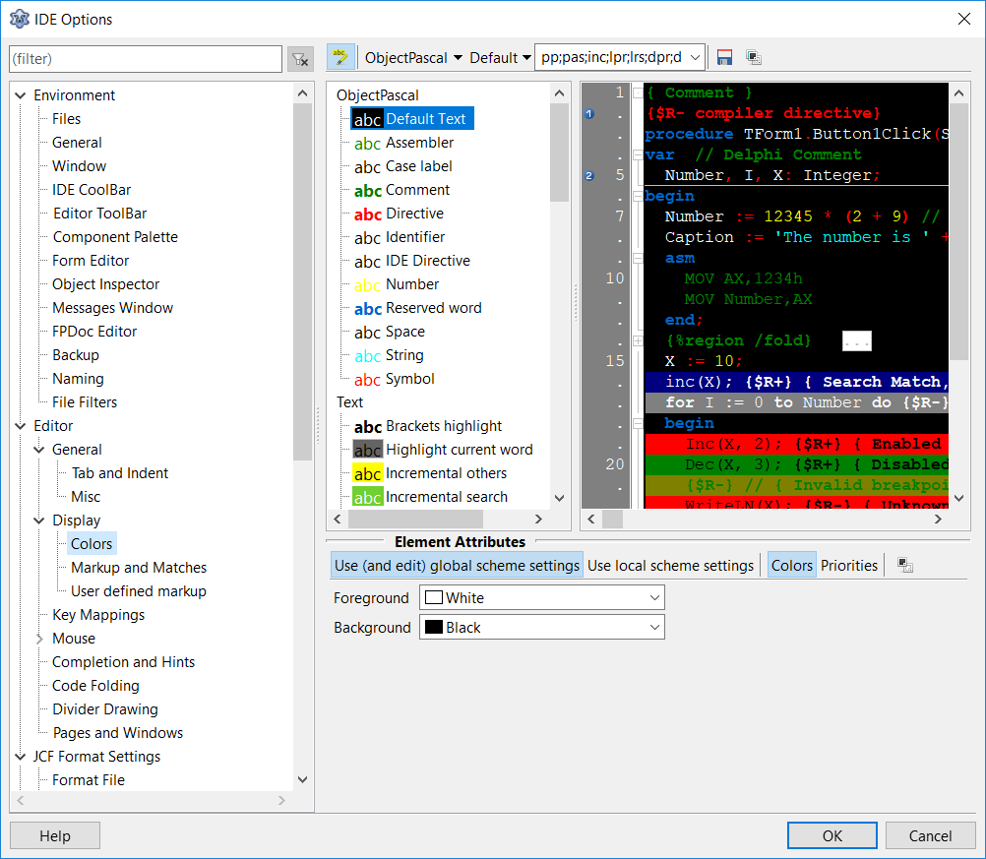Click the Help button
This screenshot has height=859, width=986.
[x=55, y=835]
